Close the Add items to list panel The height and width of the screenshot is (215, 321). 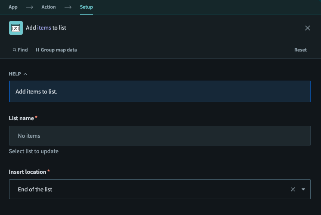point(307,28)
